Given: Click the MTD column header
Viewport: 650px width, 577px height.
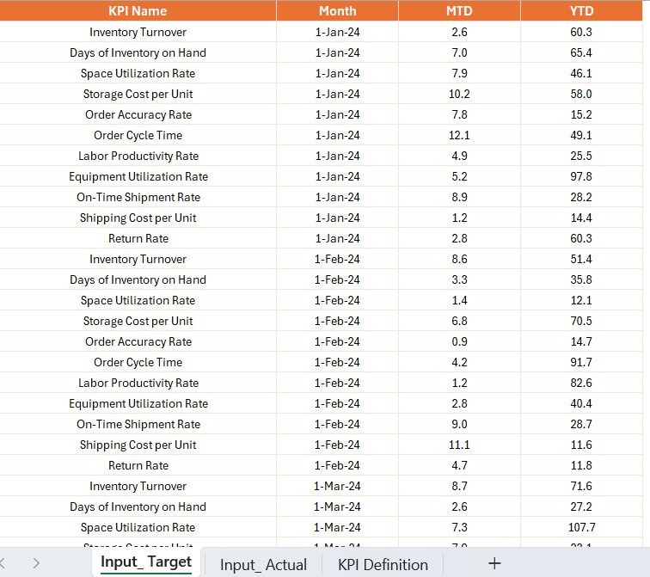Looking at the screenshot, I should [459, 11].
